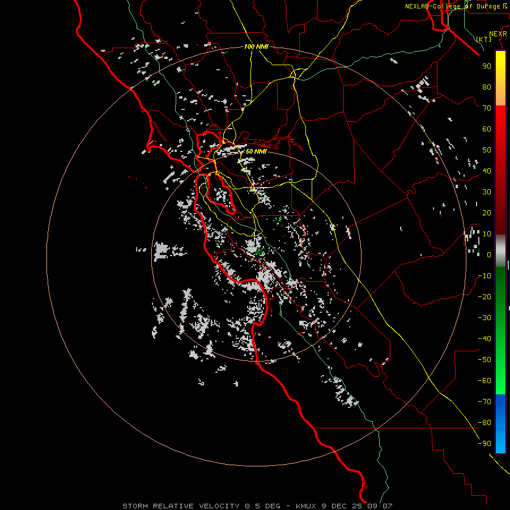Click the NEXLAB-College of DuPage credit text
This screenshot has height=510, width=510.
pos(456,6)
